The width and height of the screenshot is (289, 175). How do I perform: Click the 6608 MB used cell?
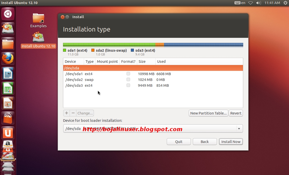[163, 74]
